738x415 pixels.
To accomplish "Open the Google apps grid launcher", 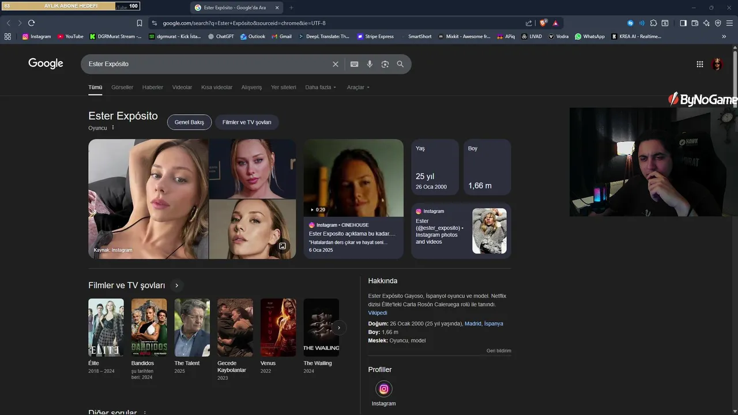I will pos(700,64).
